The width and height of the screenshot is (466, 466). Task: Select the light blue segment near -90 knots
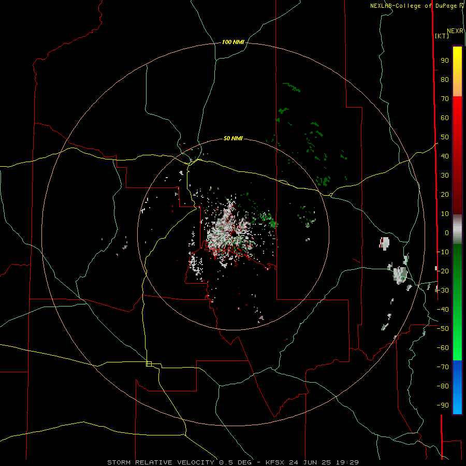click(x=457, y=404)
